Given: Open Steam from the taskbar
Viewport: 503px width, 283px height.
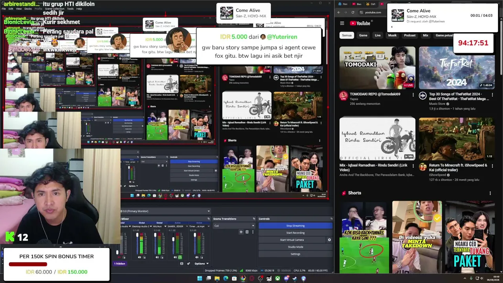Looking at the screenshot, I should pos(295,278).
